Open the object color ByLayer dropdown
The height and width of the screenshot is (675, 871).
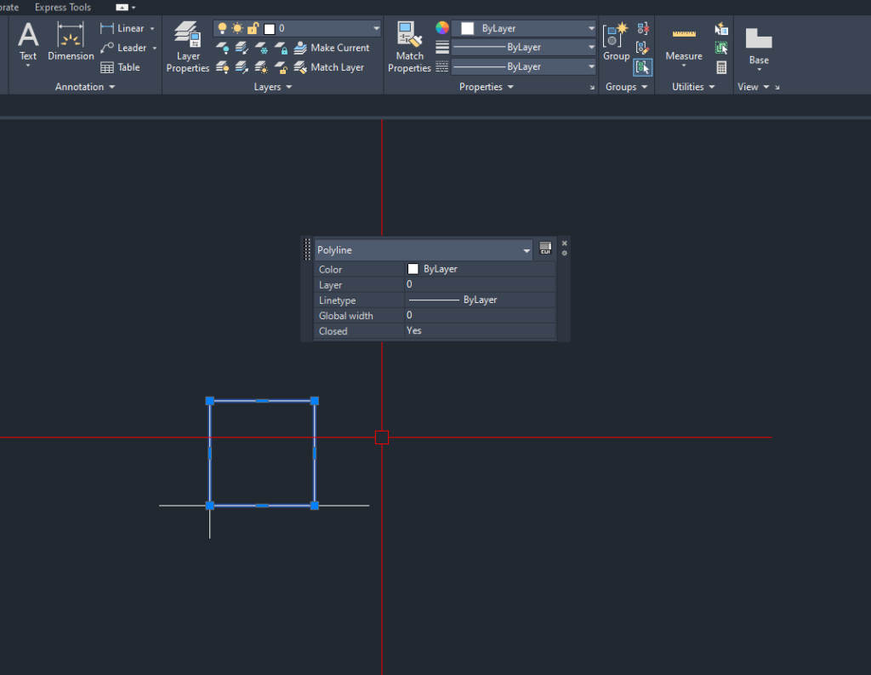point(523,28)
